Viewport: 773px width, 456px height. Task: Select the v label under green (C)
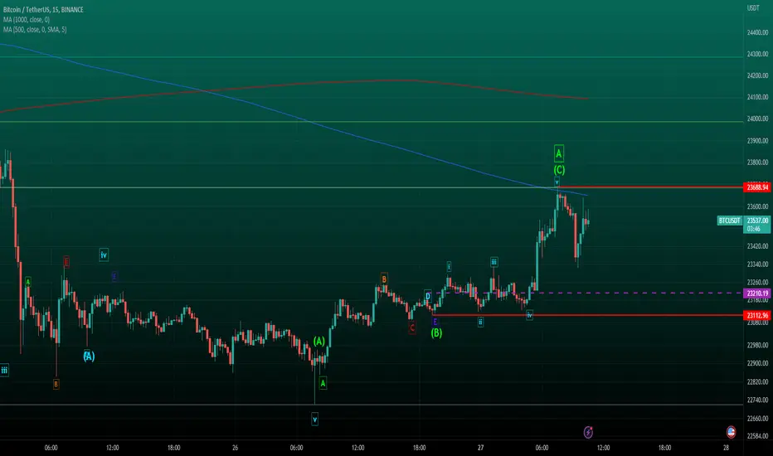pos(557,182)
